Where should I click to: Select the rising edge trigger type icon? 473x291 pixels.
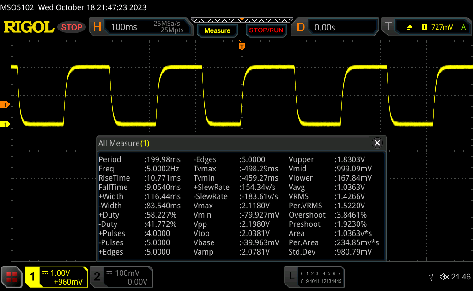pos(410,27)
